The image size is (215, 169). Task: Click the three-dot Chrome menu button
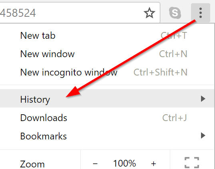tap(201, 13)
